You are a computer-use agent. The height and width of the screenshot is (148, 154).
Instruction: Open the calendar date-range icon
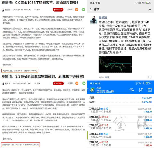click(x=150, y=90)
